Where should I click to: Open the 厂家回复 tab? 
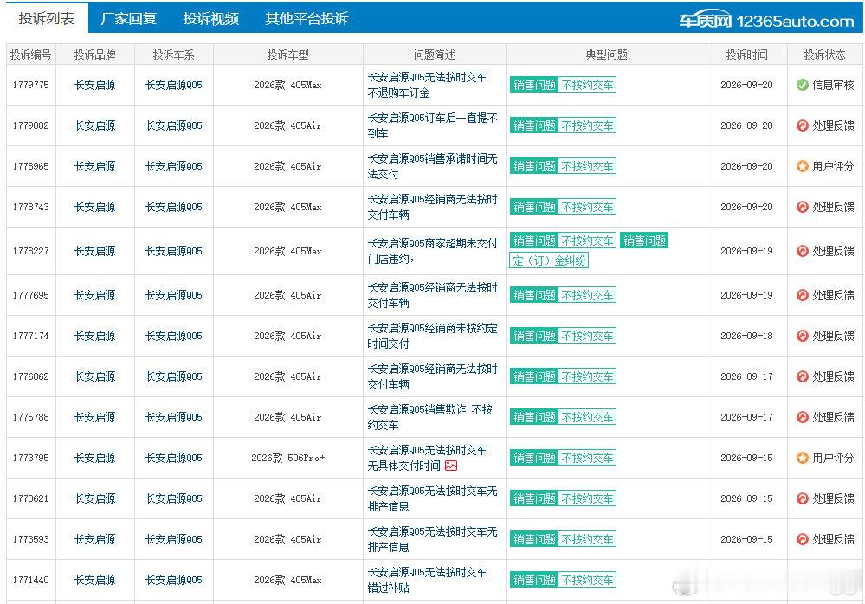click(x=128, y=19)
